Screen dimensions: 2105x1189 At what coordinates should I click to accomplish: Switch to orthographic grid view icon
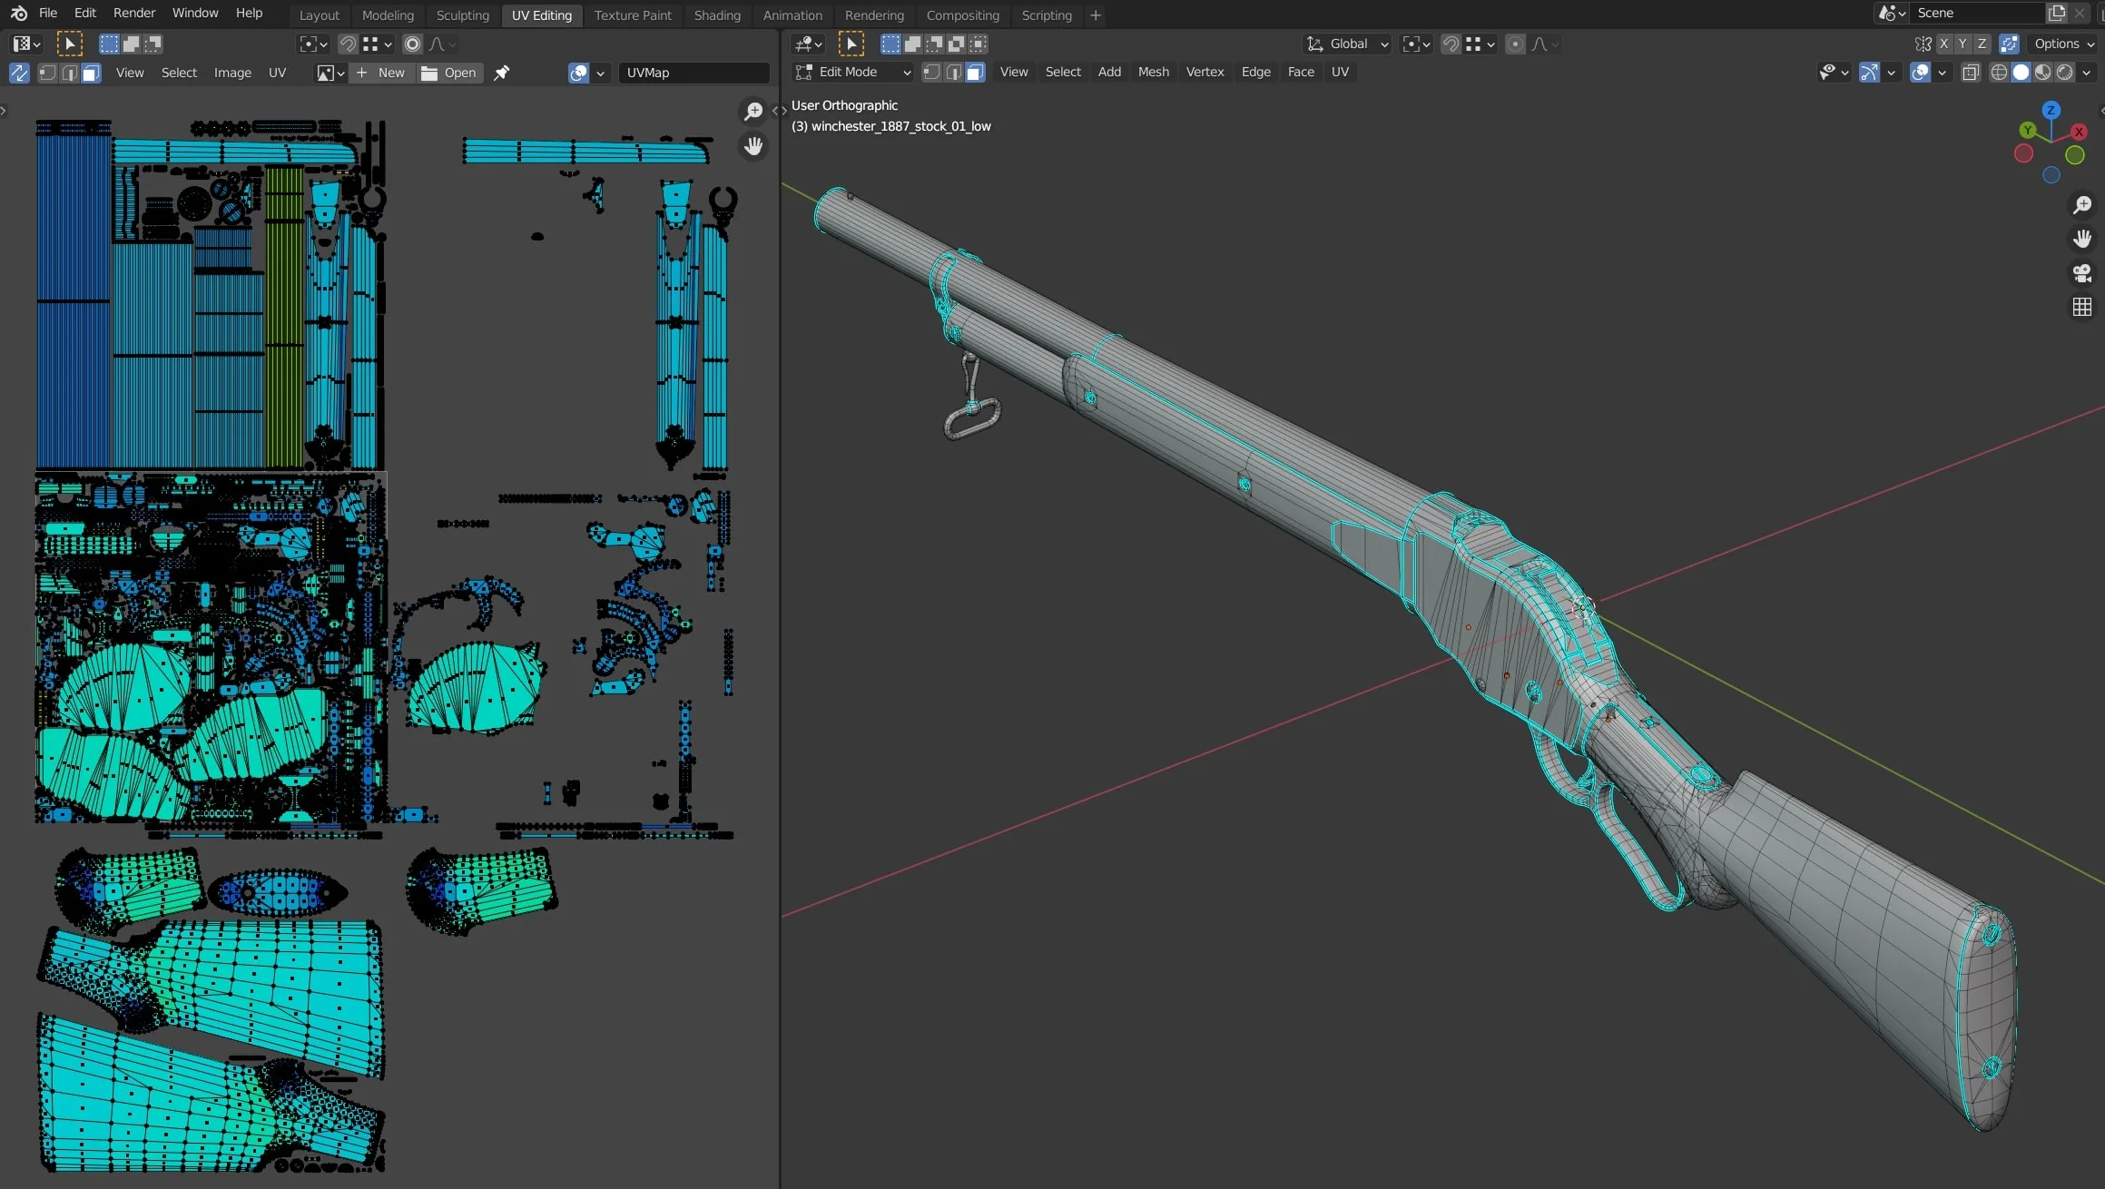[2081, 307]
